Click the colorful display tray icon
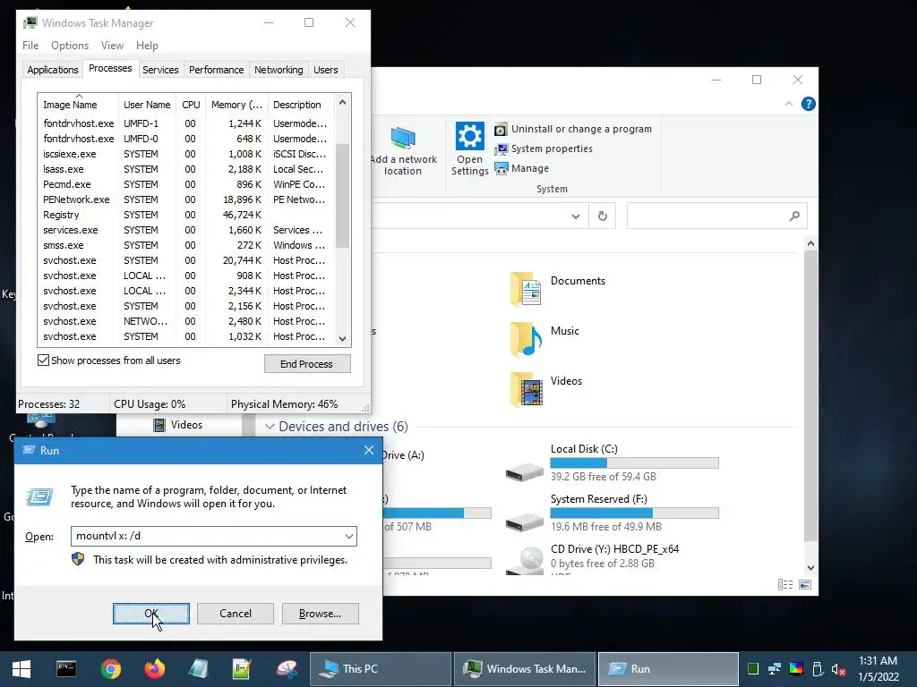The image size is (917, 687). 796,669
